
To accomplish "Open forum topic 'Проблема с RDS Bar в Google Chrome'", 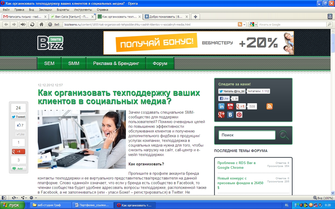I will pos(237,165).
